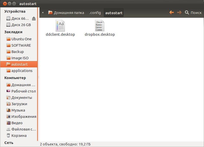The image size is (204, 147).
Task: Click the Компьютер section header
Action: pyautogui.click(x=15, y=78)
